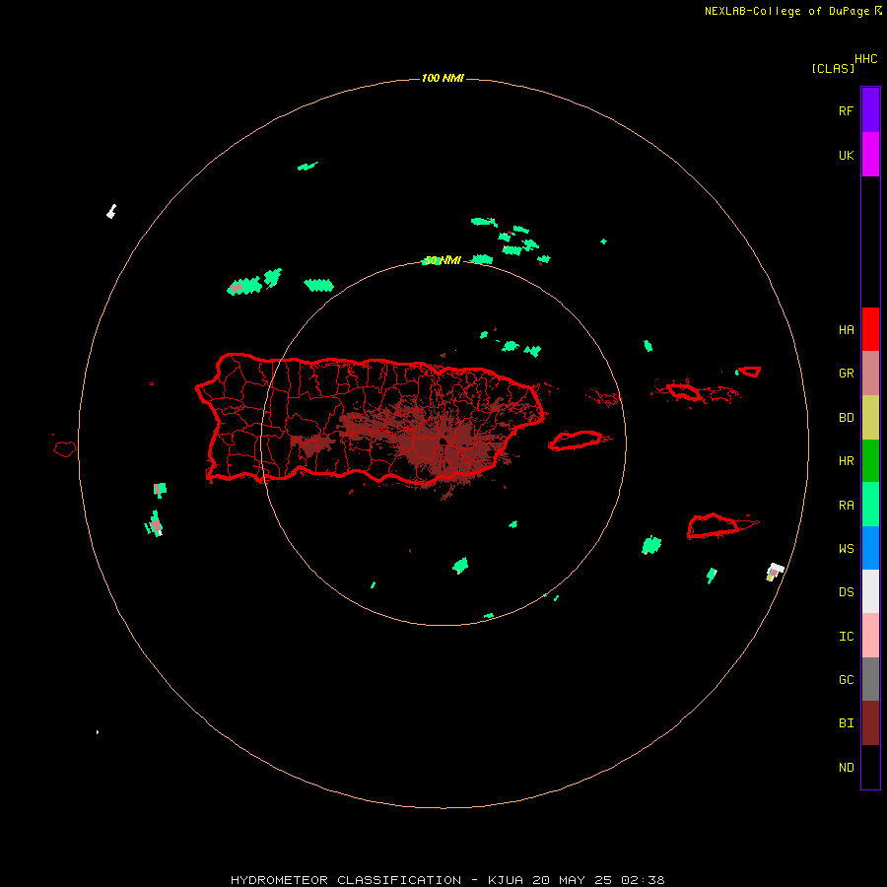
Task: Click the GC legend label
Action: [846, 680]
